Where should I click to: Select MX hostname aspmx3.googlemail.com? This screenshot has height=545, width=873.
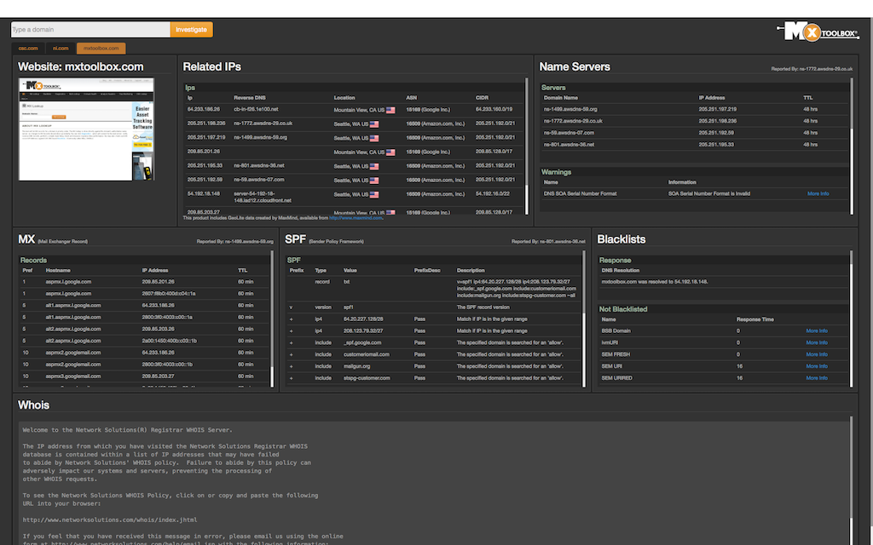coord(73,376)
